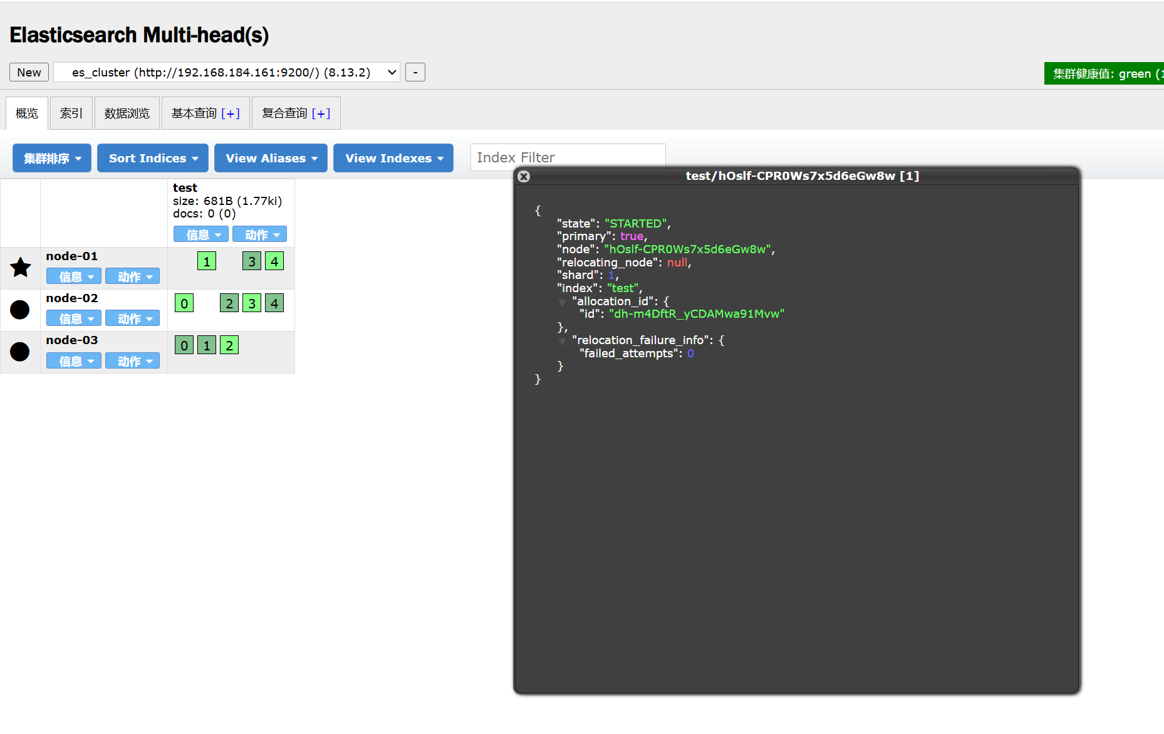This screenshot has width=1164, height=734.
Task: Switch to the 概览 tab
Action: click(27, 113)
